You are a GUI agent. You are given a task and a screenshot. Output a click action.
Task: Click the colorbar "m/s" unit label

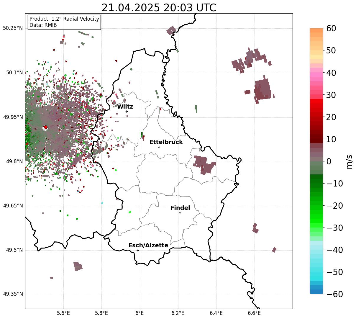coord(350,161)
